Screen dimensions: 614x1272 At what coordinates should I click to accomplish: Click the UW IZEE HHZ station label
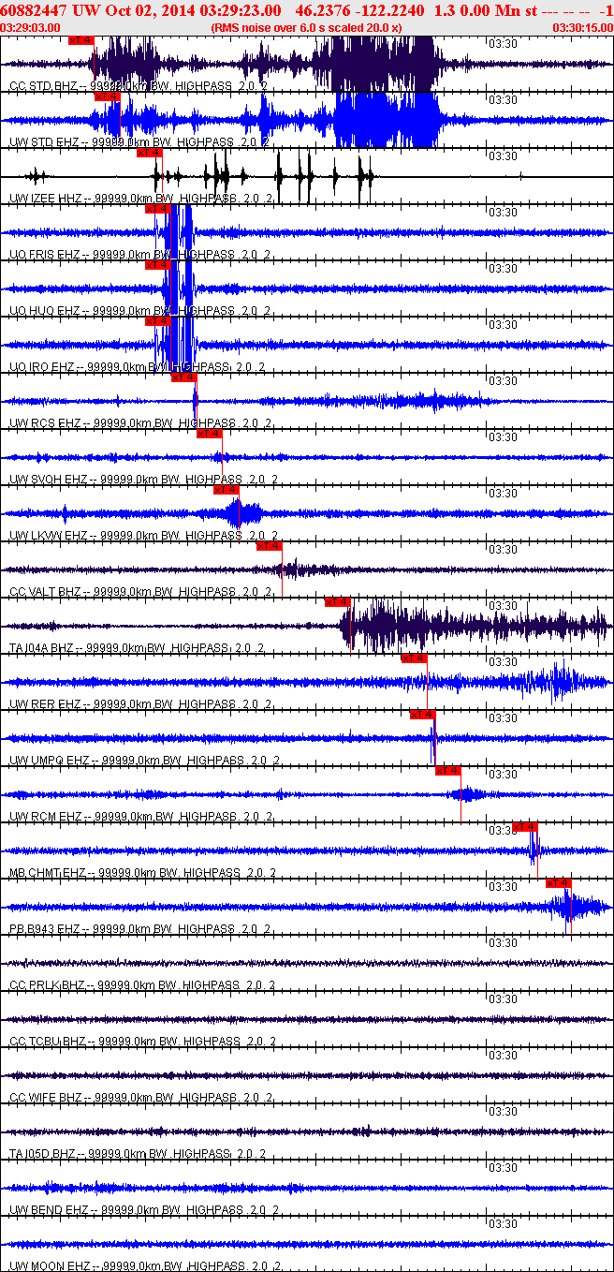coord(139,199)
